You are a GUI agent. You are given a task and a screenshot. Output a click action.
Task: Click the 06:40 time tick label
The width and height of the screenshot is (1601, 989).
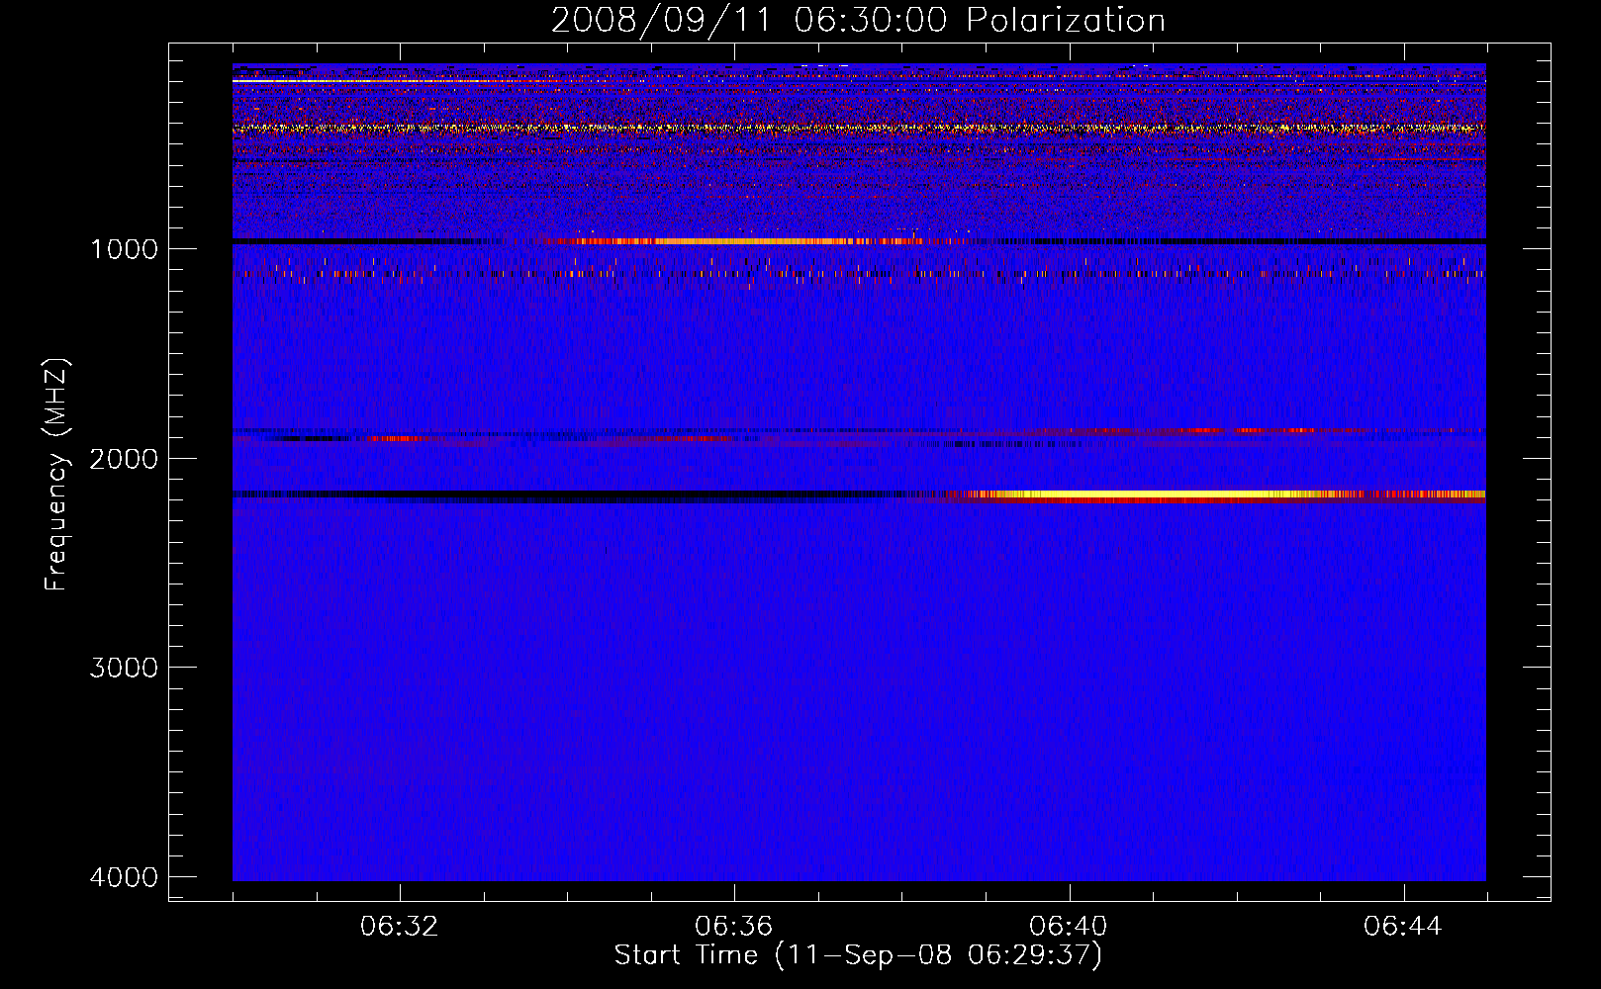1069,927
